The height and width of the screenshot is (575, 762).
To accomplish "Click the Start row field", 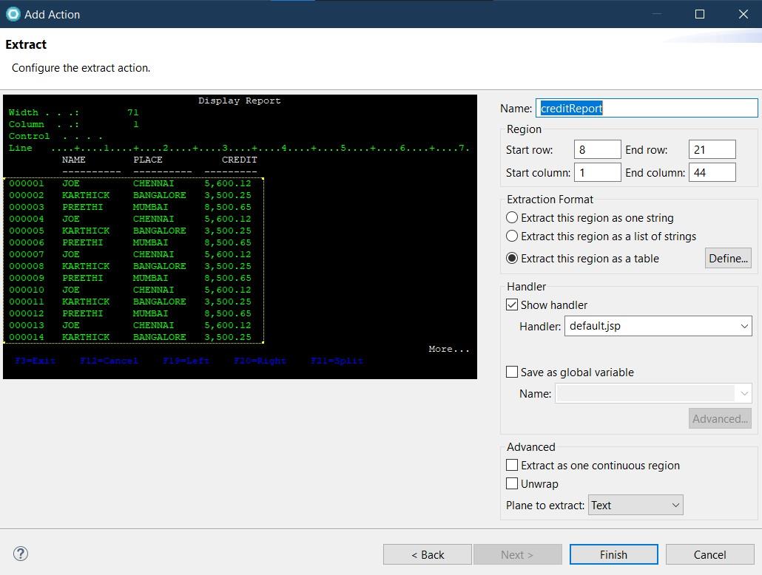I will tap(597, 149).
